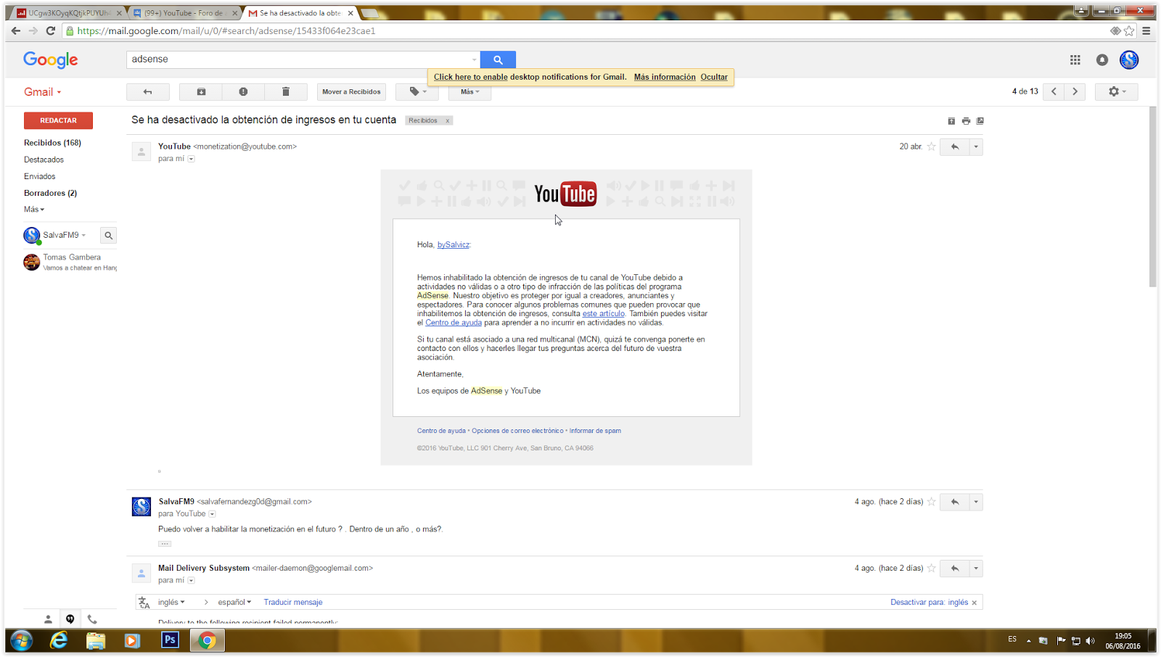Image resolution: width=1161 pixels, height=657 pixels.
Task: Star the YouTube message from 20 abr.
Action: [932, 146]
